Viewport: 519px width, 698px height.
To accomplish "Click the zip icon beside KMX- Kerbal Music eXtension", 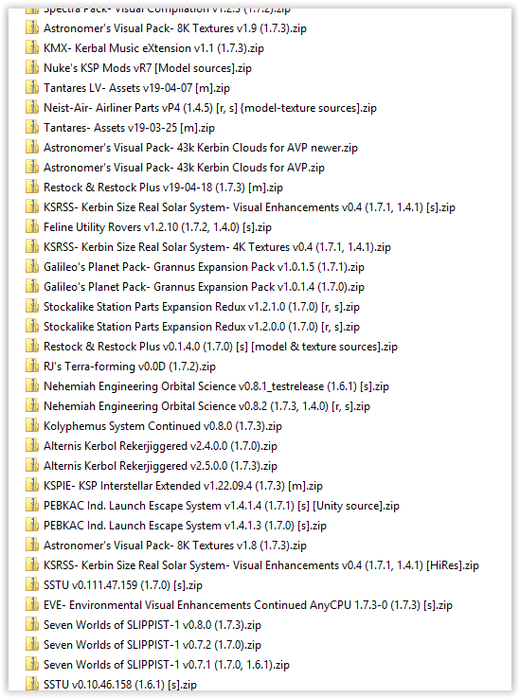I will 32,47.
